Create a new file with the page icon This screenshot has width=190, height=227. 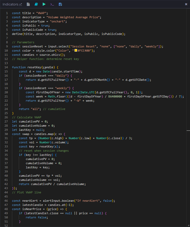(x=28, y=4)
